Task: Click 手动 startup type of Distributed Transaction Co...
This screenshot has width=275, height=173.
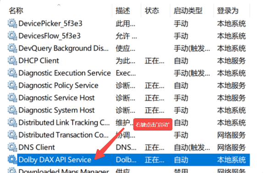Action: 181,135
